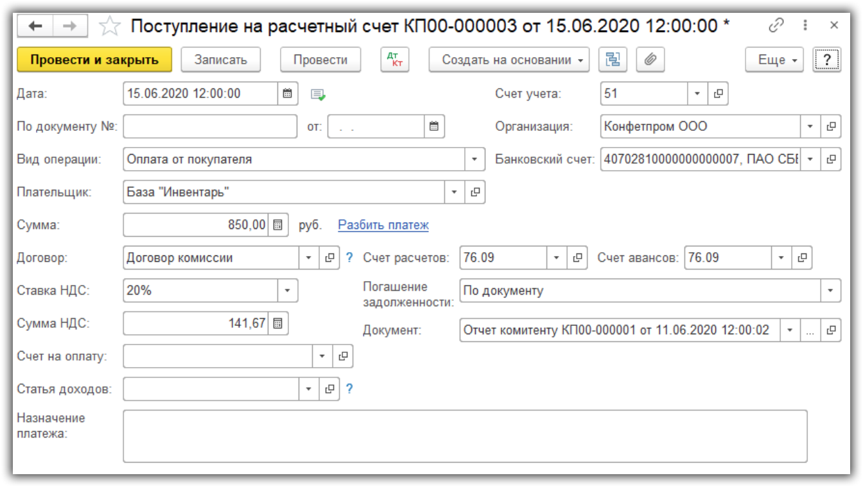Expand Ставка НДС dropdown
863x487 pixels.
287,291
